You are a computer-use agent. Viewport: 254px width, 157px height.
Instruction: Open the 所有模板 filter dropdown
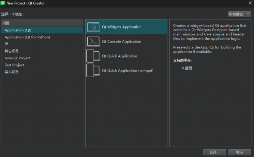click(239, 14)
